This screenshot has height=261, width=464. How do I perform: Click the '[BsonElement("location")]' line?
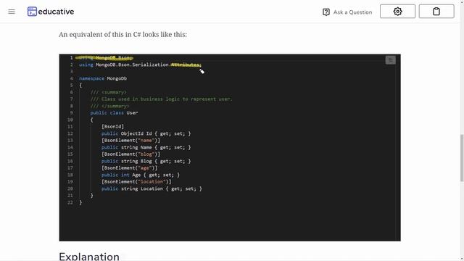coord(136,182)
